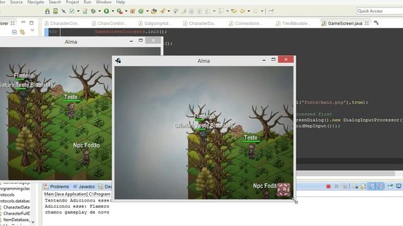Open the Window menu
Image resolution: width=403 pixels, height=226 pixels.
[103, 2]
